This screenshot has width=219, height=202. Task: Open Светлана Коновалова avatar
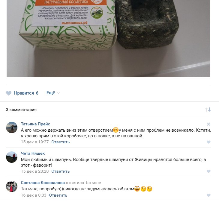(12, 186)
